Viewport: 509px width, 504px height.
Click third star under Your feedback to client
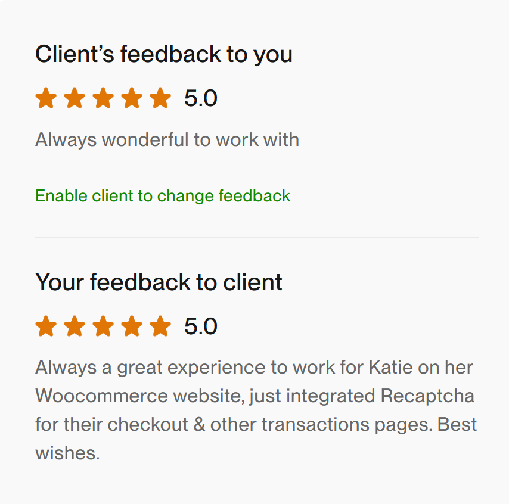(x=103, y=326)
